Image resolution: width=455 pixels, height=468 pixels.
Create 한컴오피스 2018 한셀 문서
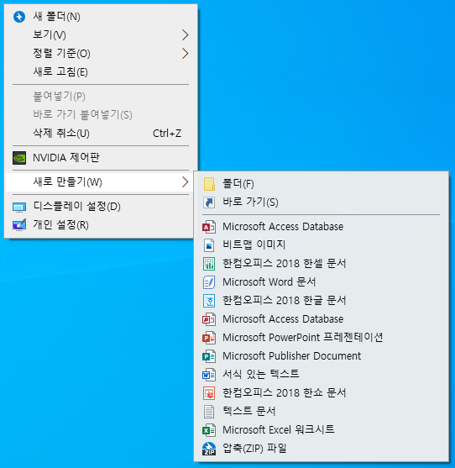point(322,264)
